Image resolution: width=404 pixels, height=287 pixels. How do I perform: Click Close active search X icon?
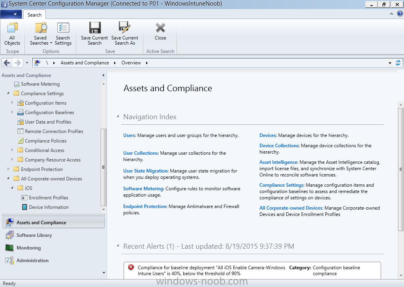(x=160, y=28)
